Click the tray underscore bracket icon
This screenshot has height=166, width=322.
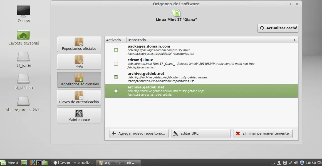273,163
